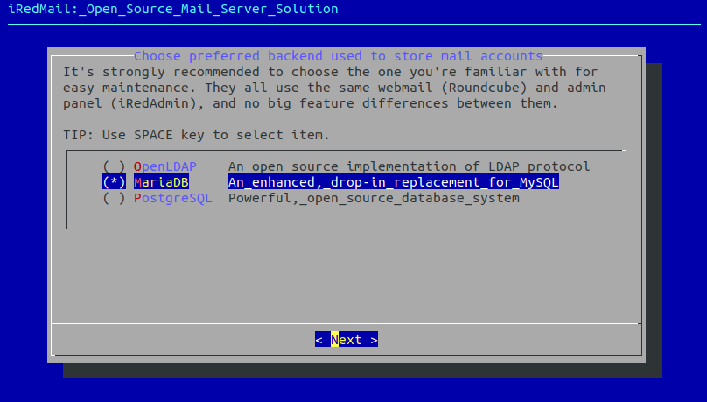Select the OpenLDAP radio button
The width and height of the screenshot is (707, 402).
point(114,166)
